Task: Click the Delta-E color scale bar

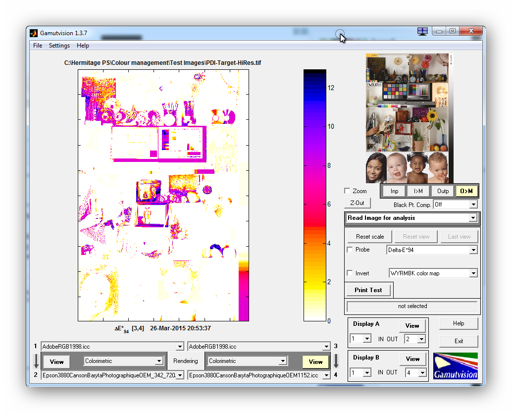Action: pos(315,196)
